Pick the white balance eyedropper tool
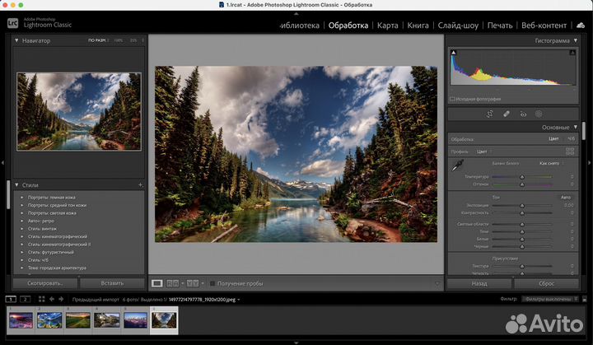The image size is (593, 345). (458, 165)
